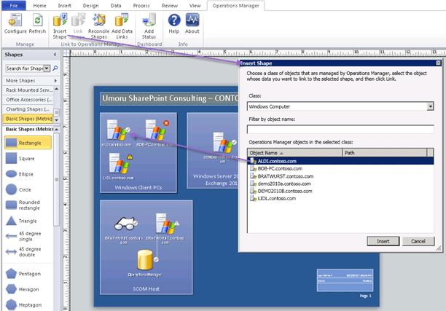Select the LIDL.contoso.com row in the list

pos(340,198)
